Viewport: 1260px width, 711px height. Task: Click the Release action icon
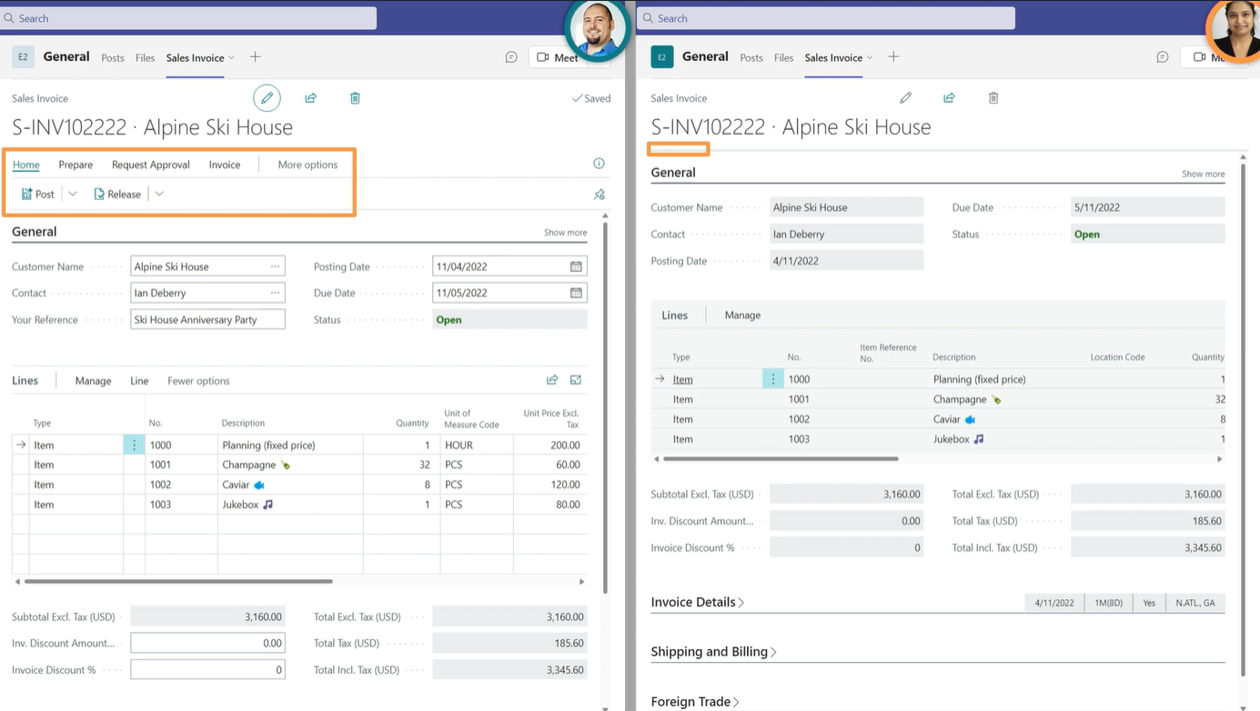[x=97, y=193]
